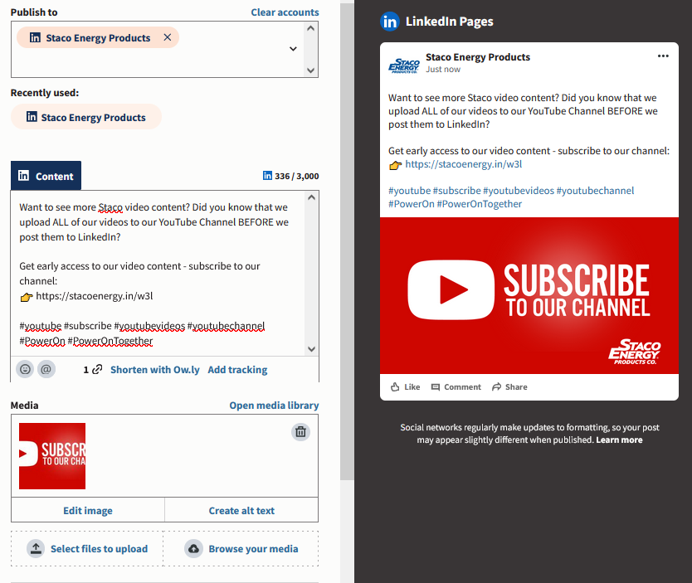Click the Staco Energy logo avatar in preview

404,66
